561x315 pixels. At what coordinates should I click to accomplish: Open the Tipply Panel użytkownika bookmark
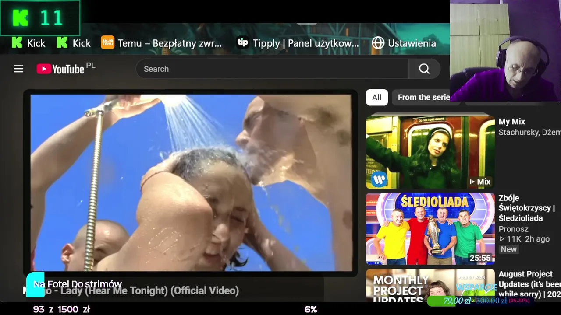(298, 43)
